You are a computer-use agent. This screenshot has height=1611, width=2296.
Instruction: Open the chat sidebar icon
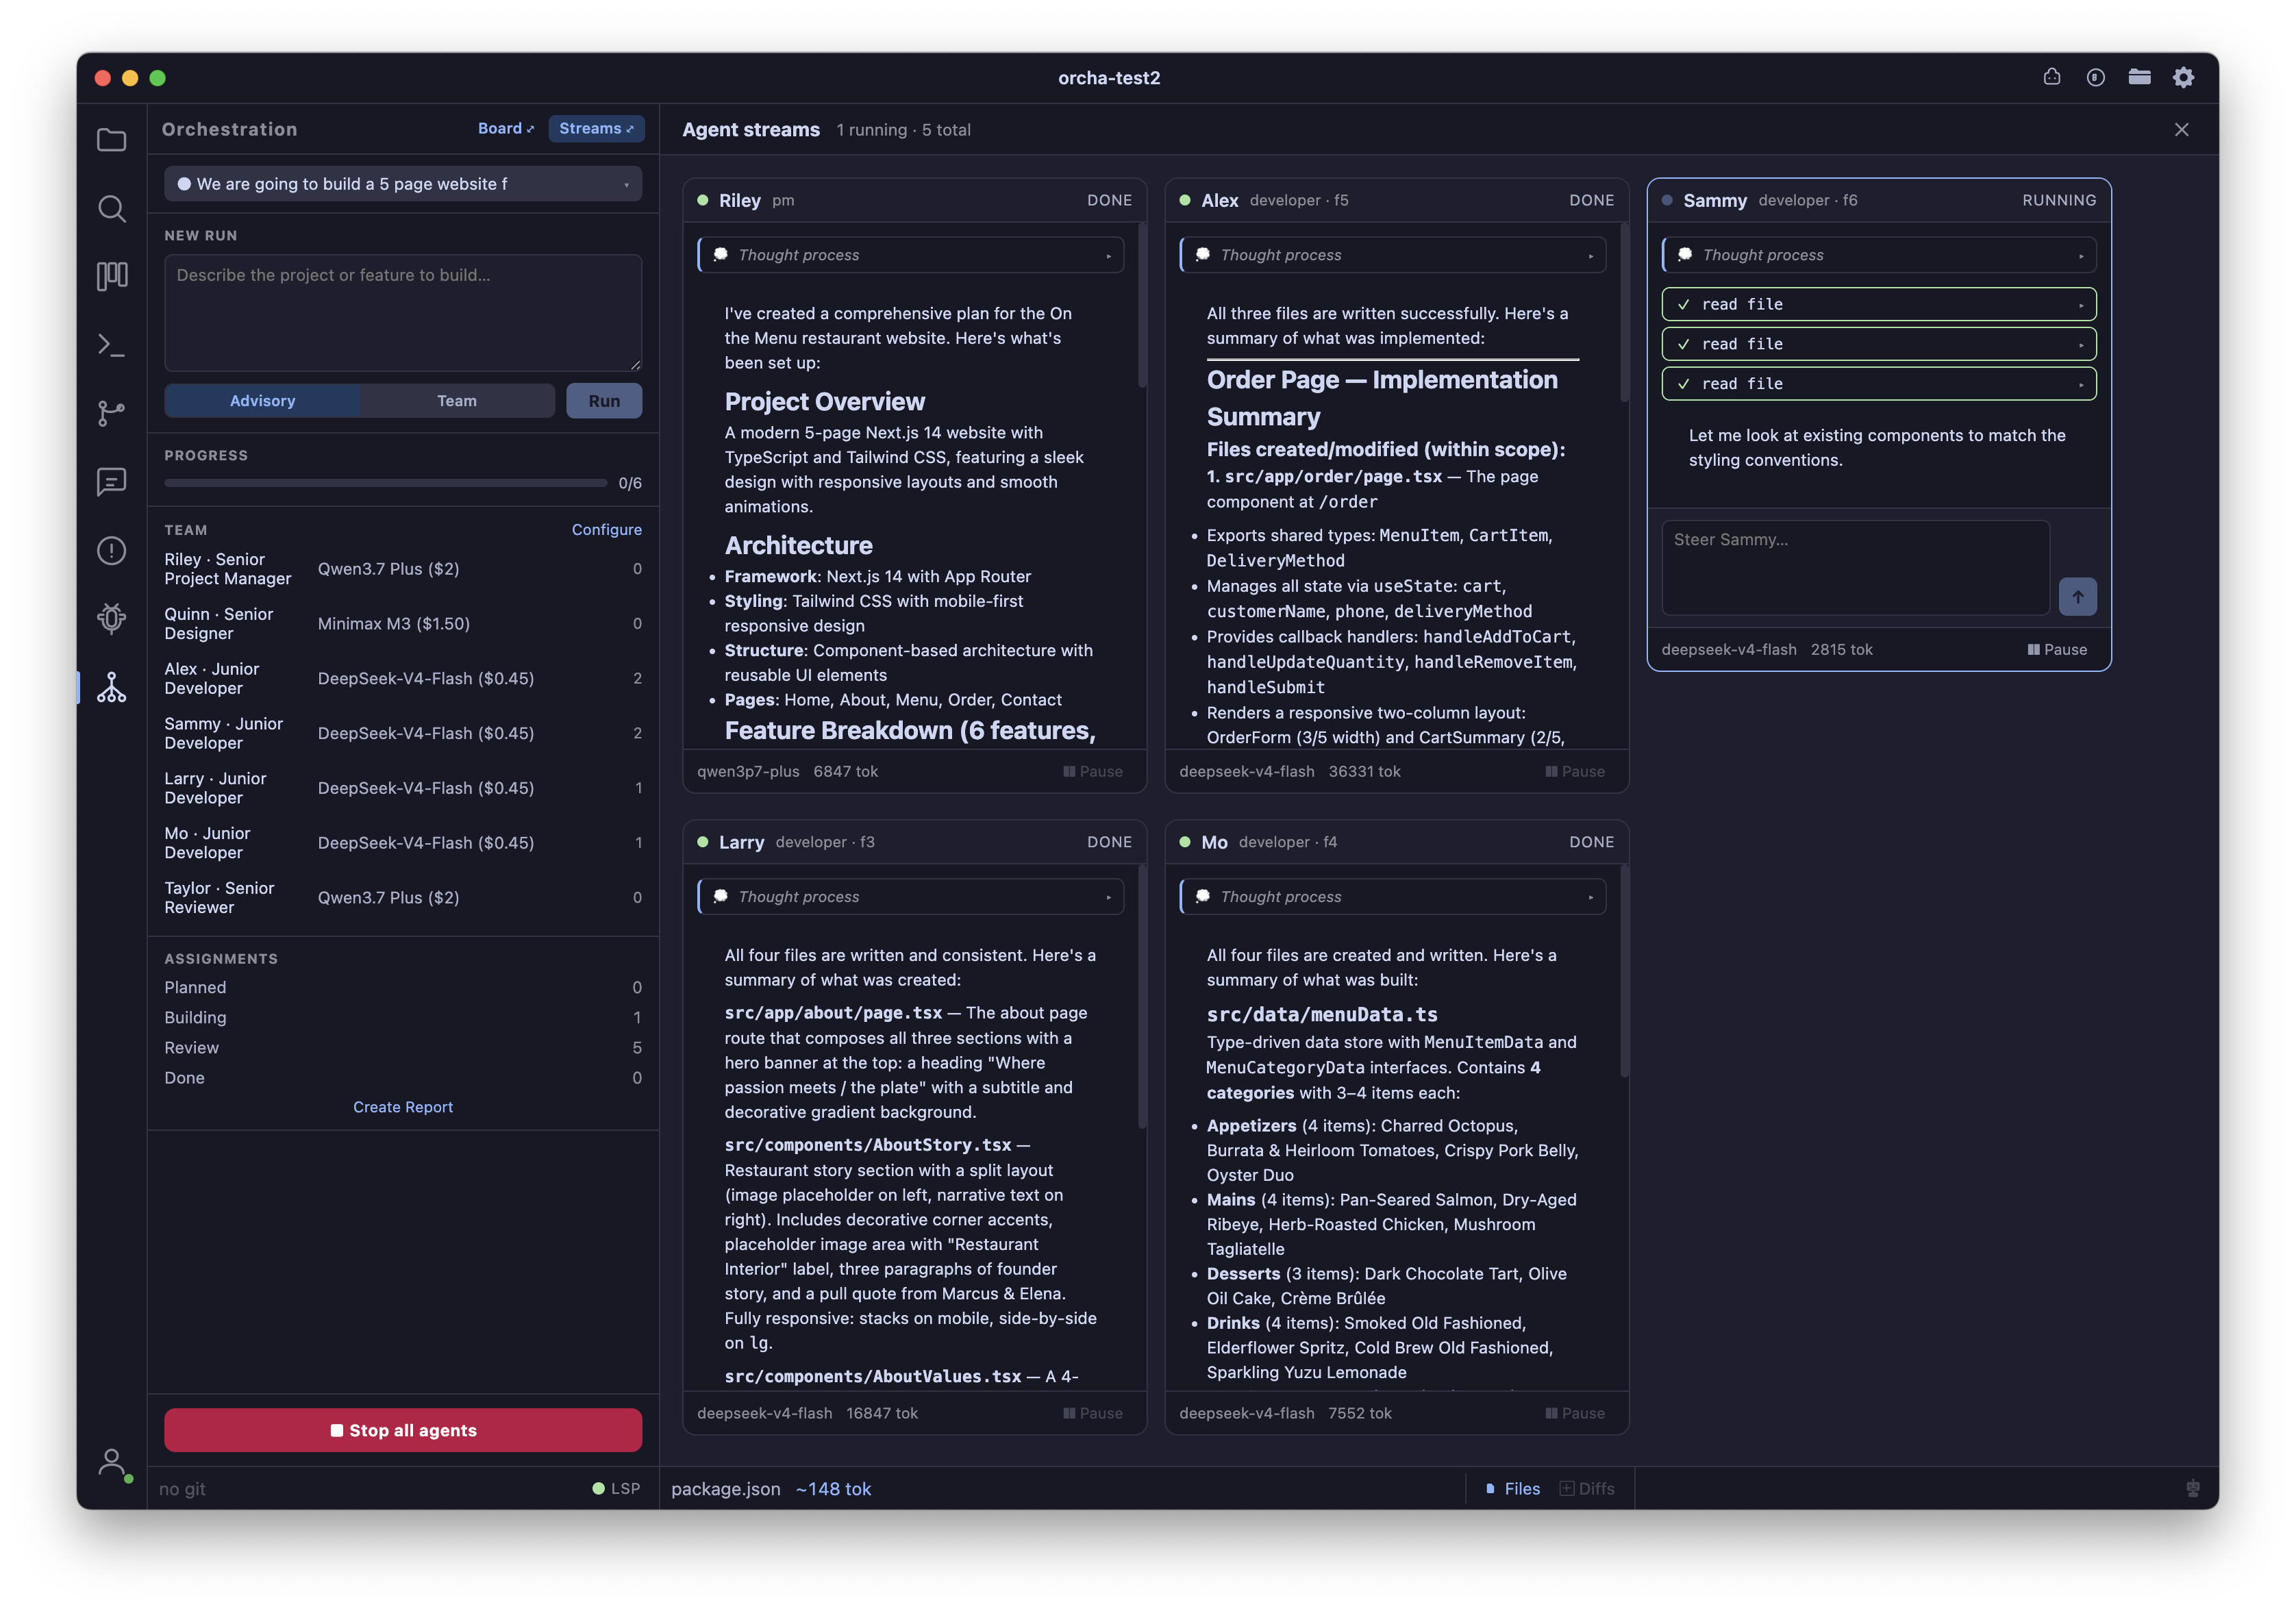click(x=111, y=482)
